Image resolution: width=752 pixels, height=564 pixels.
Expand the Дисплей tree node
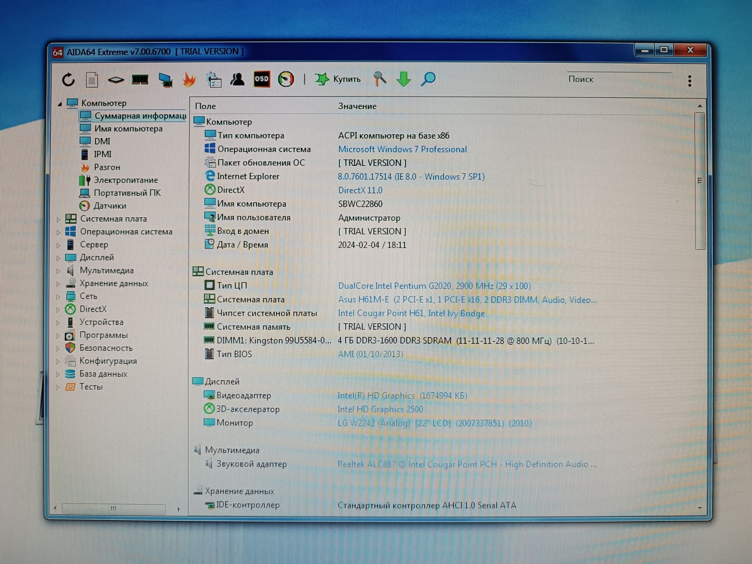click(x=59, y=258)
